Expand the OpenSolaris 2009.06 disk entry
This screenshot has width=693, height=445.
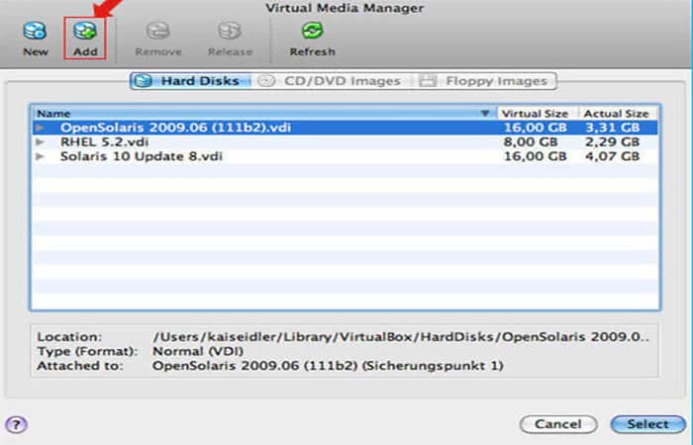tap(41, 128)
